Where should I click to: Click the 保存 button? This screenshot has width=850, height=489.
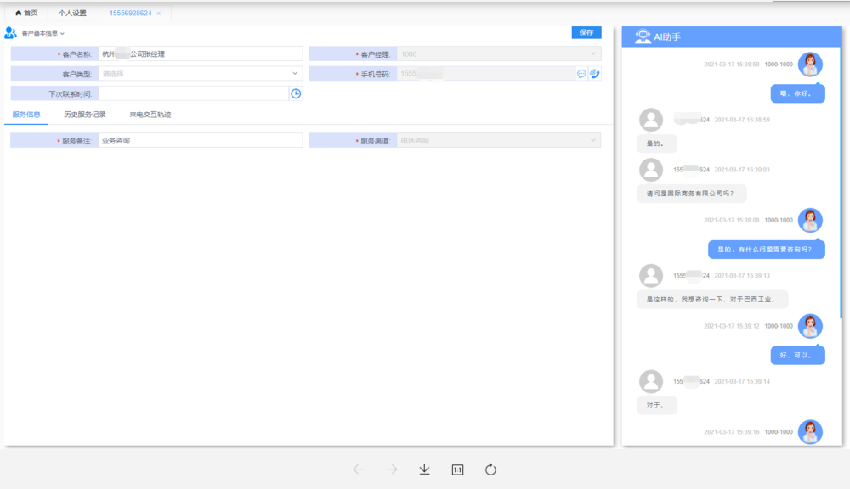pyautogui.click(x=586, y=32)
